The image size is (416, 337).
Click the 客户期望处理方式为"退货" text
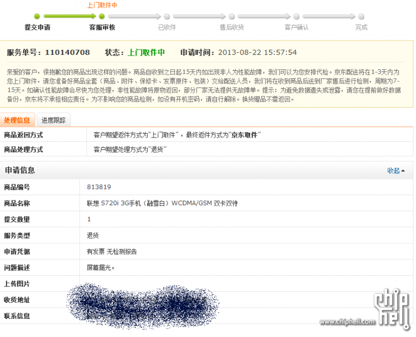coord(130,149)
